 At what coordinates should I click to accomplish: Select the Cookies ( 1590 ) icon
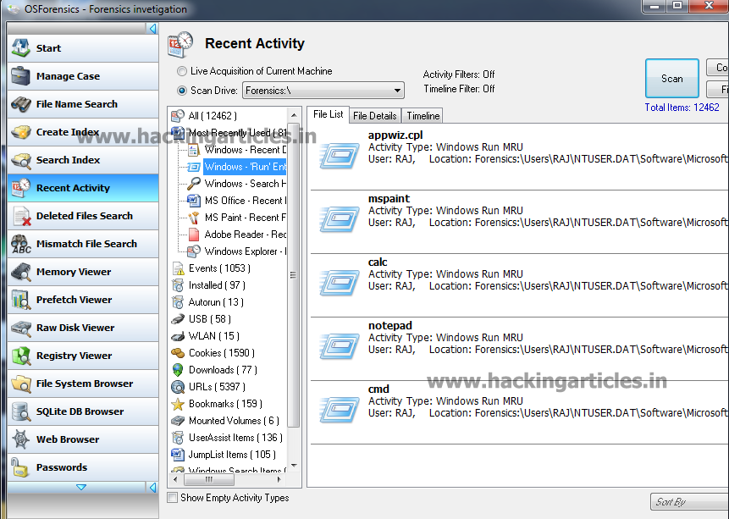click(178, 353)
